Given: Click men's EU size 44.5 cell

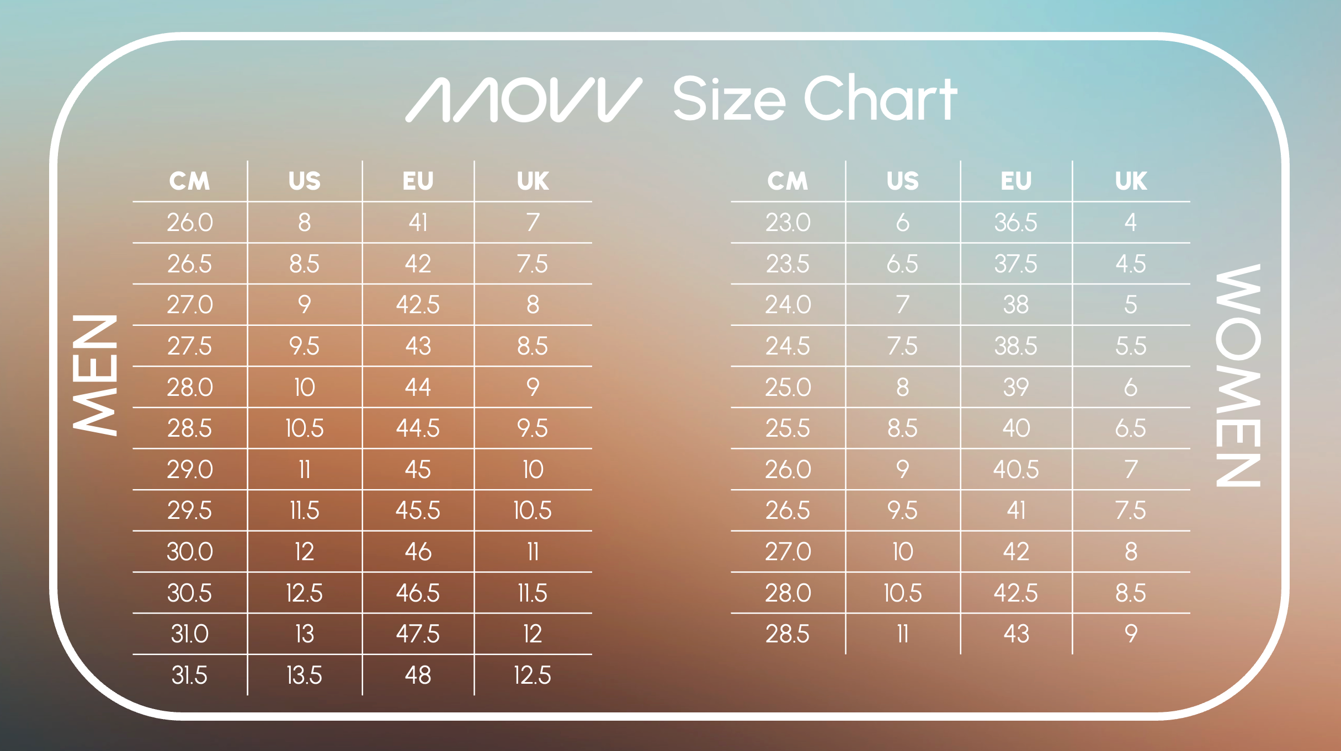Looking at the screenshot, I should pyautogui.click(x=418, y=428).
